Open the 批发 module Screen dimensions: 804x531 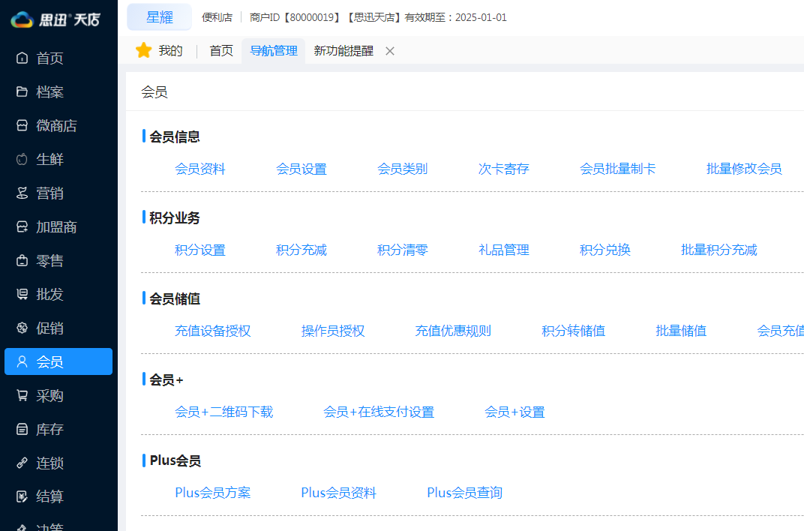49,294
